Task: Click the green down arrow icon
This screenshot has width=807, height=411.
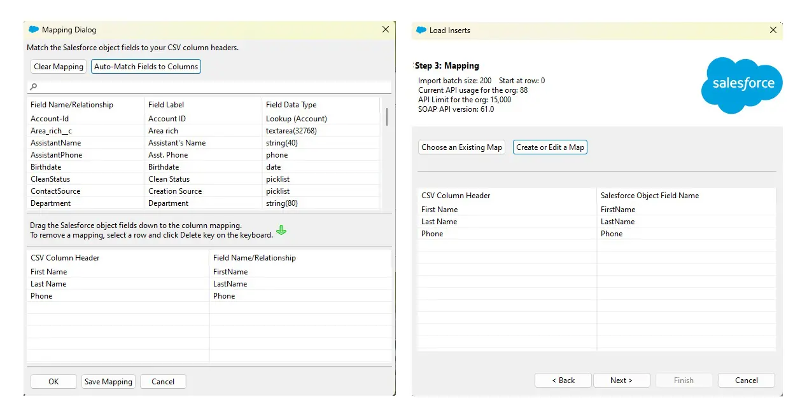Action: 281,230
